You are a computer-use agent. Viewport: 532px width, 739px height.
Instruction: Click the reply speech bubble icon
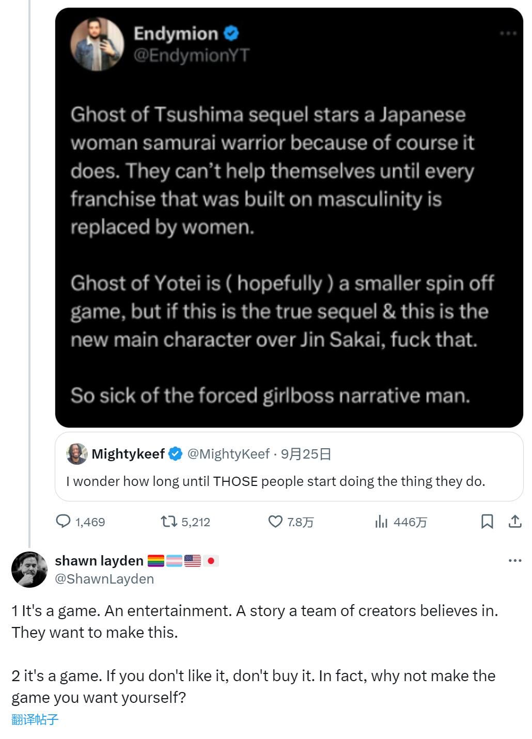click(x=63, y=522)
